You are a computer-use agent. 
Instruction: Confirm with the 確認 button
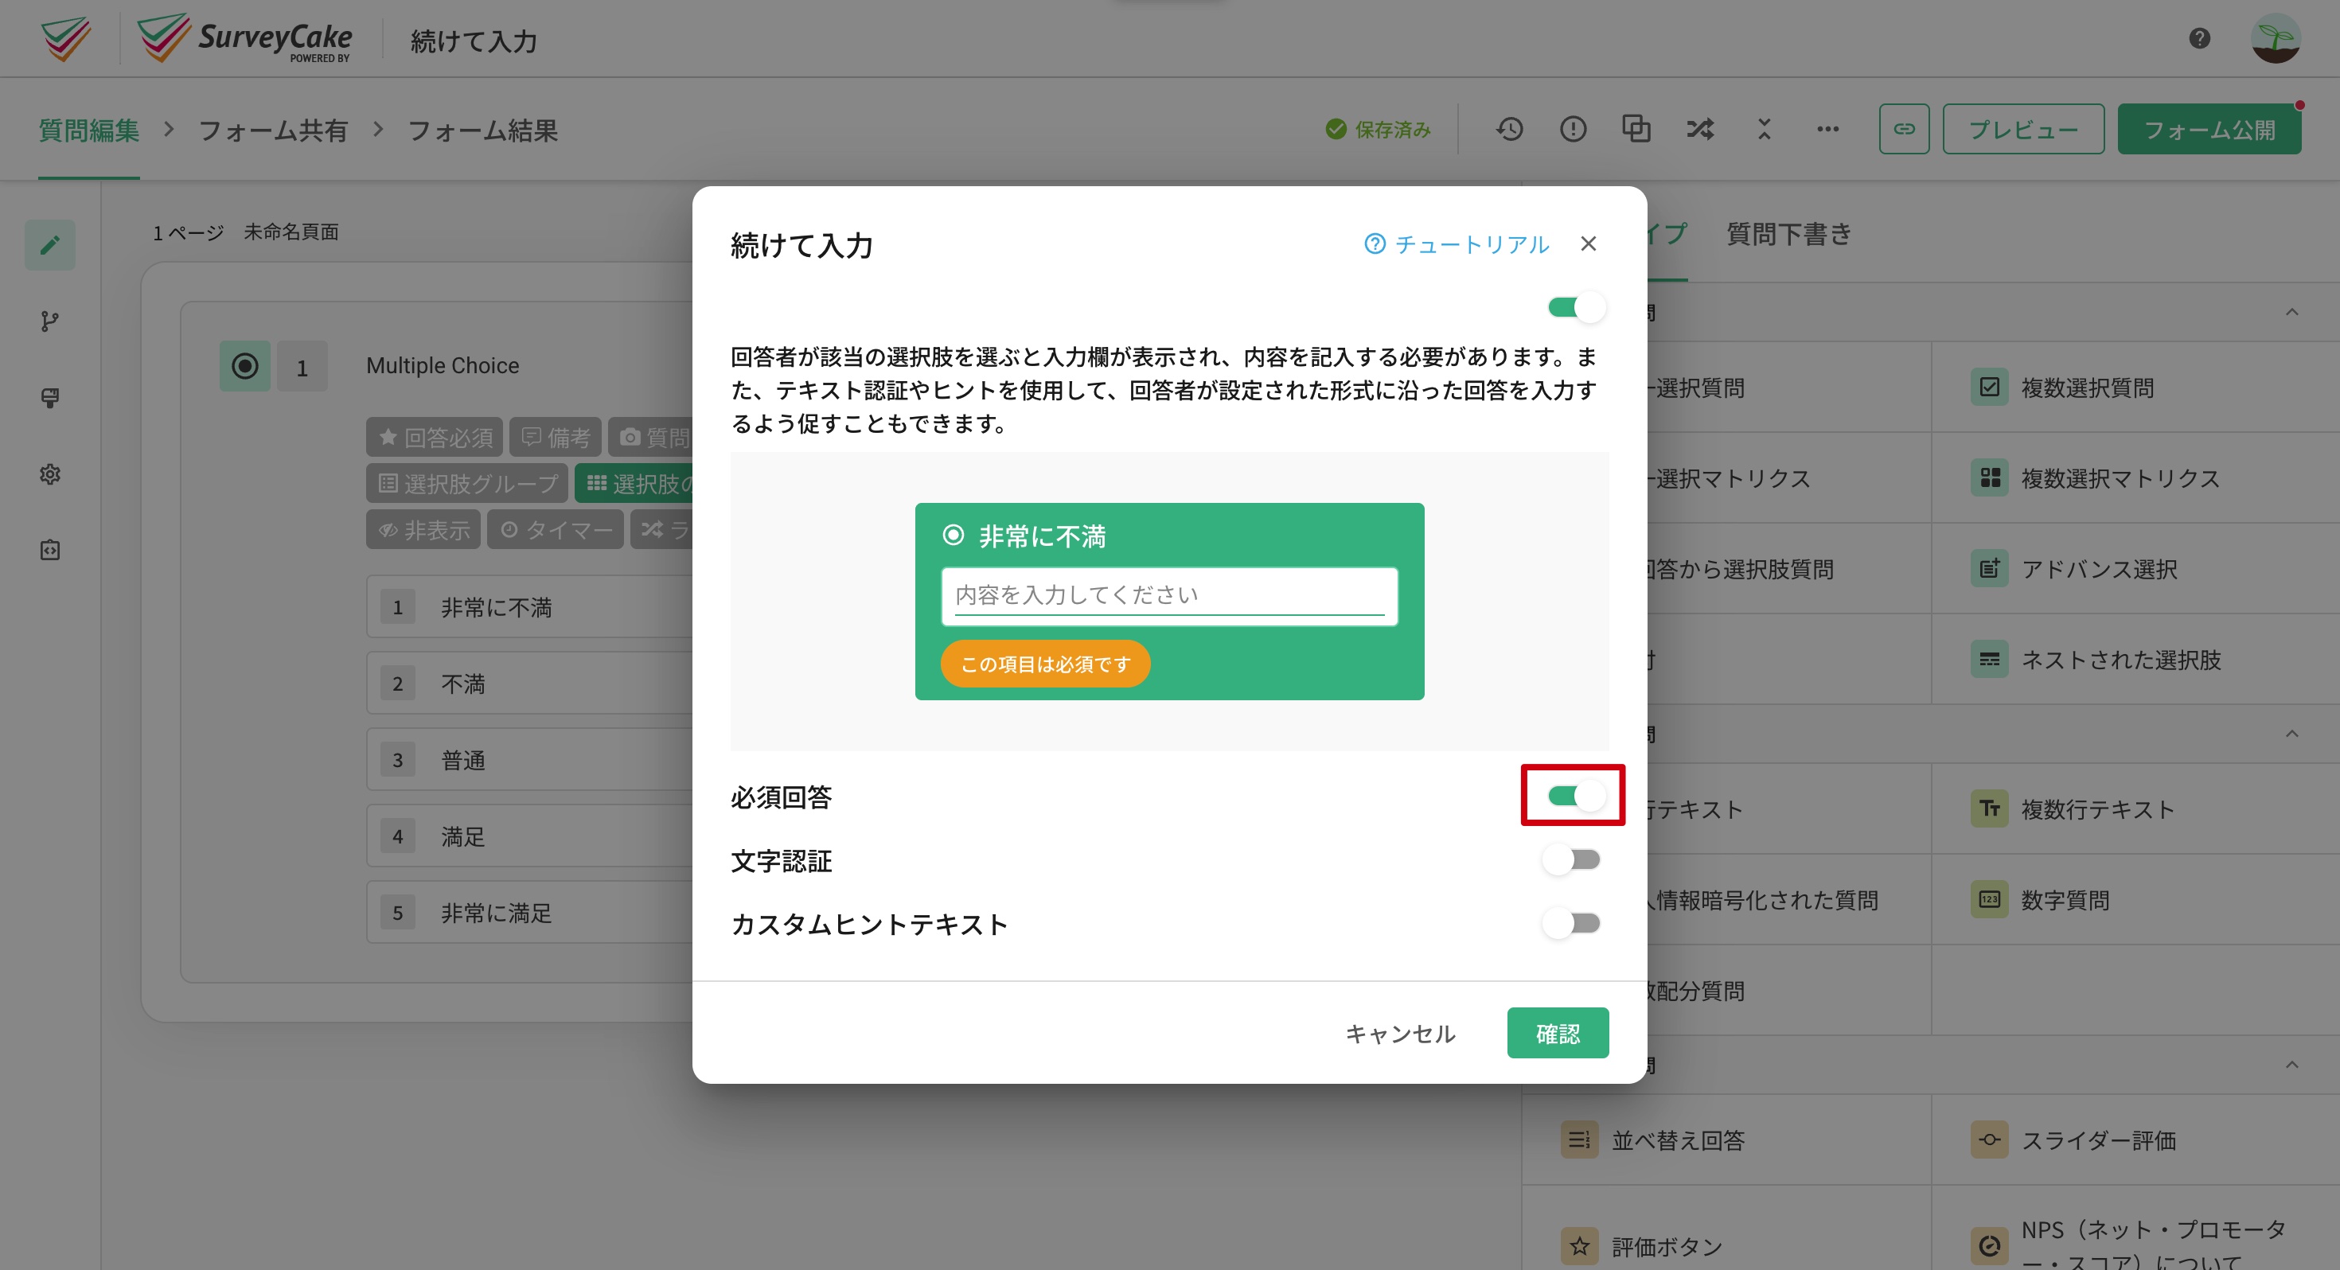[1558, 1033]
